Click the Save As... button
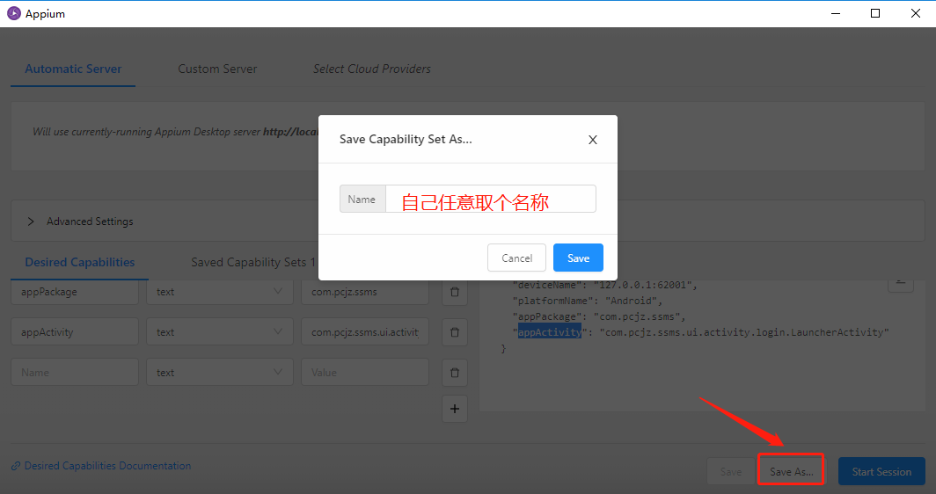 click(x=791, y=471)
